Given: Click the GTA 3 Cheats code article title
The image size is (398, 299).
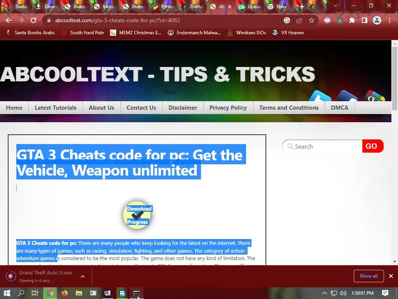Looking at the screenshot, I should point(131,162).
